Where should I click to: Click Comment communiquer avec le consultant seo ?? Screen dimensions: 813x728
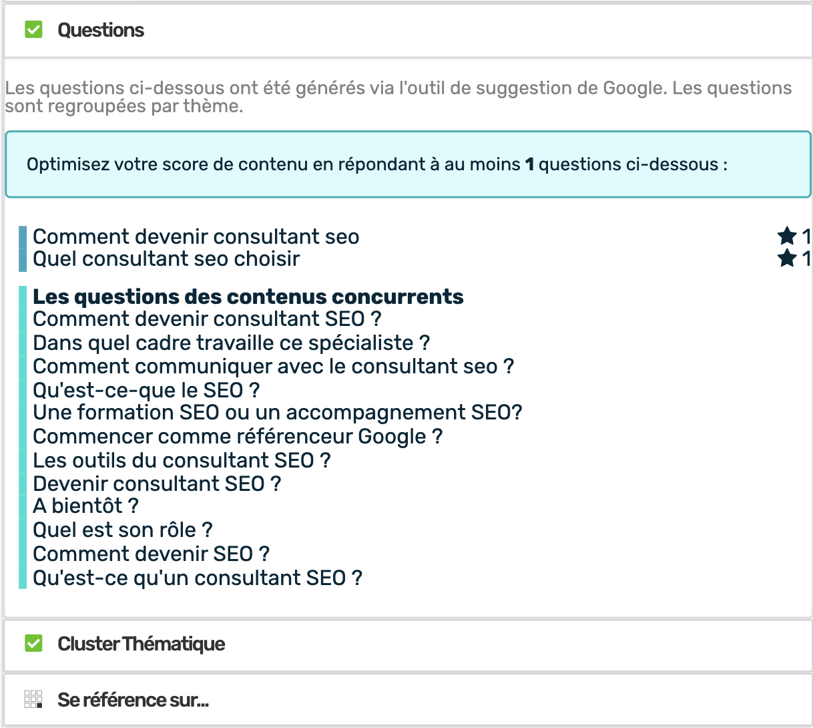(x=274, y=366)
